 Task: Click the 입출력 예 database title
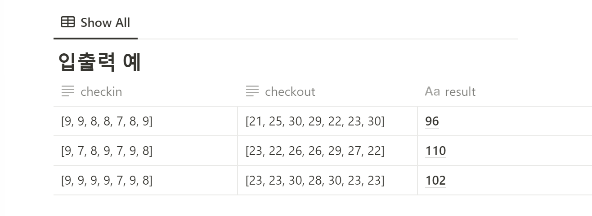[x=100, y=62]
